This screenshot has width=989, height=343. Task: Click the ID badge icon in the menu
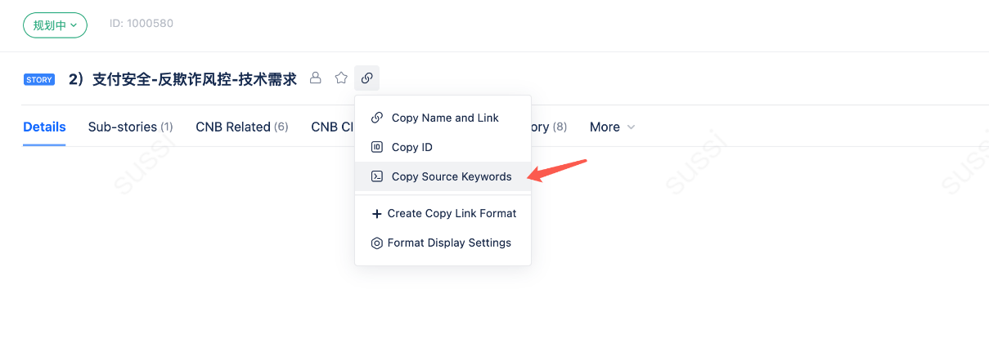(x=377, y=147)
